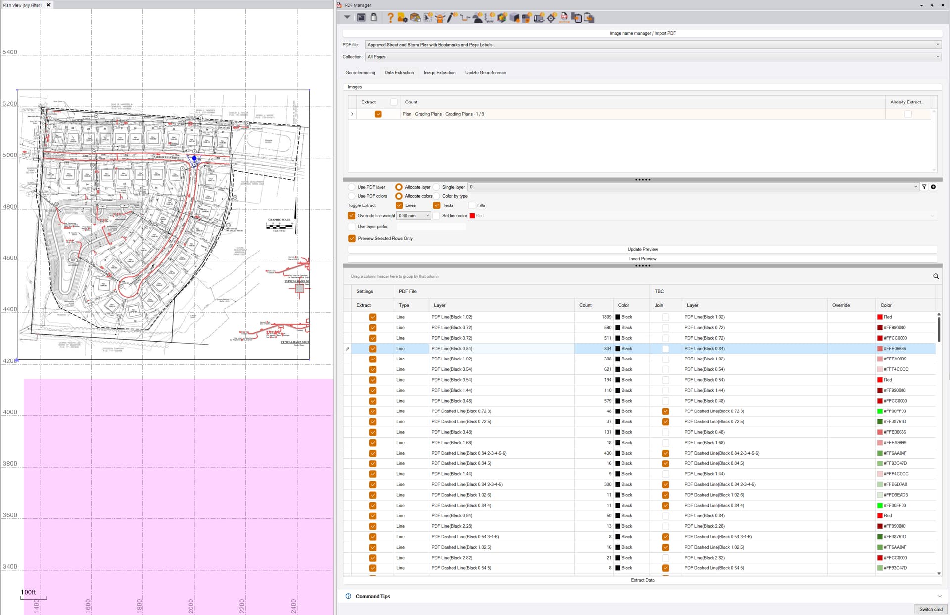Switch to the Georeferencing tab
Image resolution: width=950 pixels, height=615 pixels.
(360, 73)
